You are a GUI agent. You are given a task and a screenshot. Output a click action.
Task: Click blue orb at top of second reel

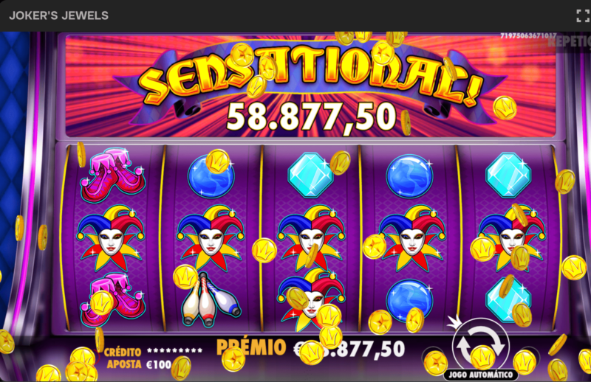click(211, 176)
